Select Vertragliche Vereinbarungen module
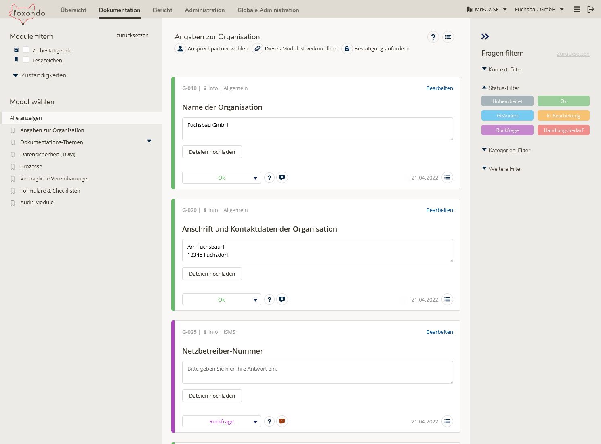601x444 pixels. (55, 178)
